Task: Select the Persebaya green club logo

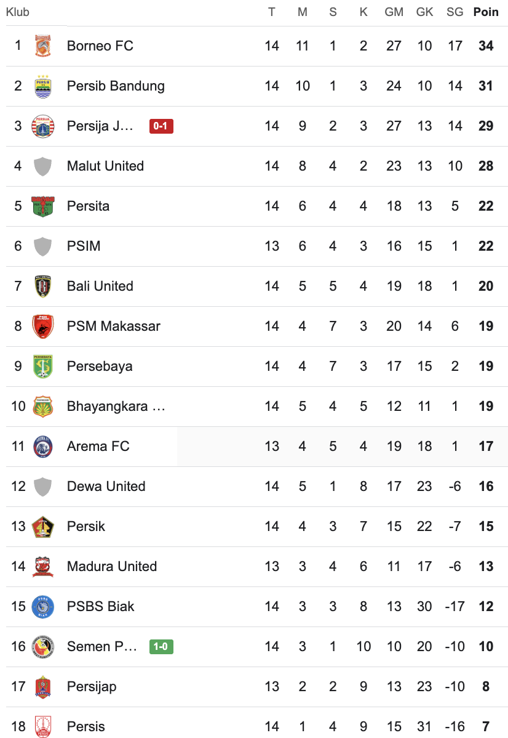Action: pos(42,367)
